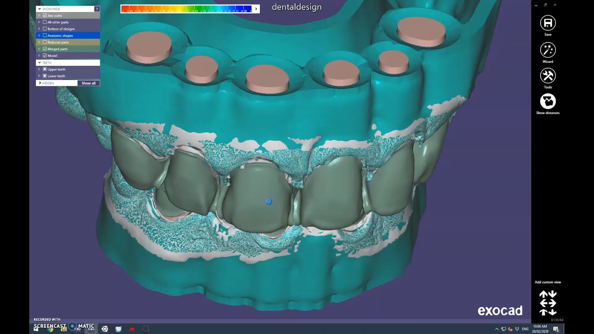Expand the Jaw scans tree row
Screen dimensions: 594x334
coord(39,15)
